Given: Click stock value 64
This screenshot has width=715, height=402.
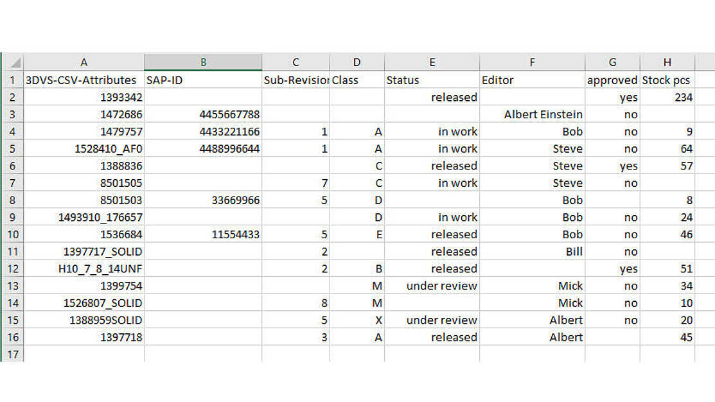Looking at the screenshot, I should (x=667, y=148).
